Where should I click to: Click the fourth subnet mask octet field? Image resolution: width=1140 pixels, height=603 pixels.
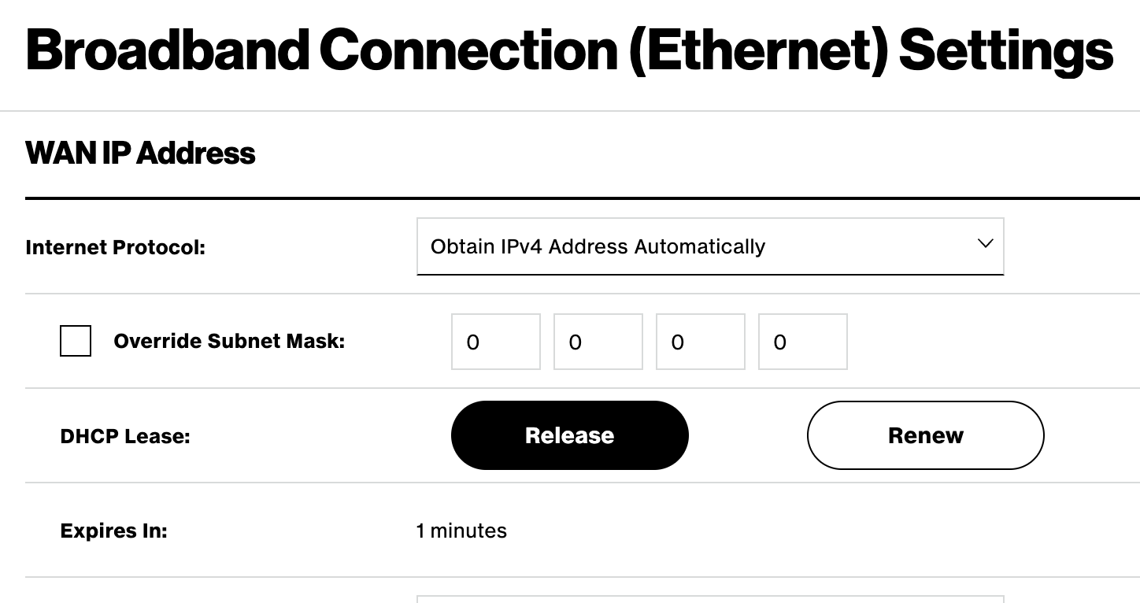(802, 342)
